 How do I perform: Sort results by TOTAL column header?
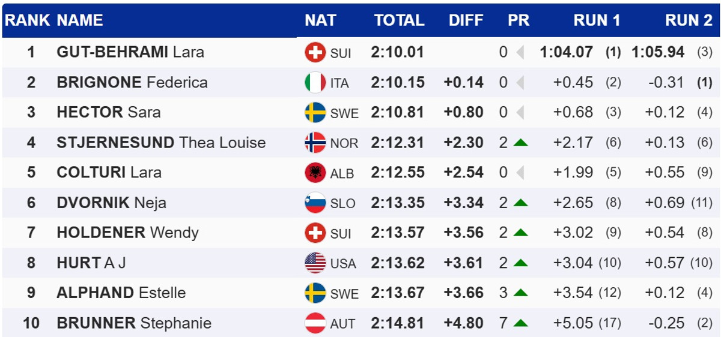(x=399, y=20)
